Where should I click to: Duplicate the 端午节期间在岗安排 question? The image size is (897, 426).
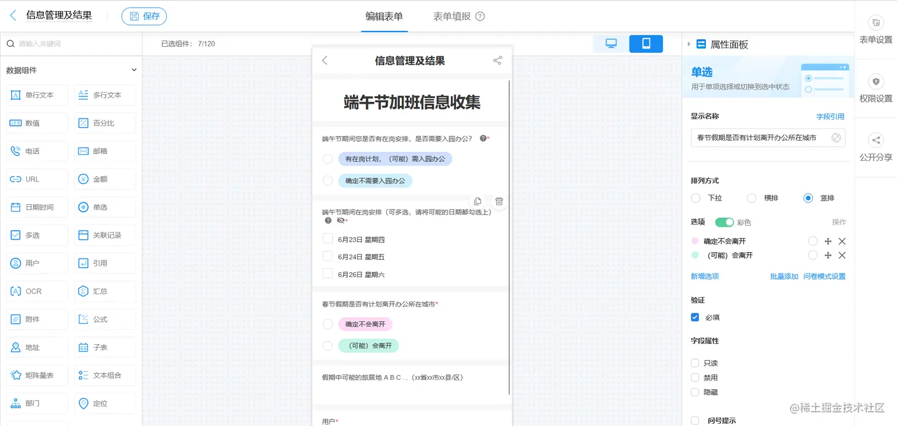pos(478,201)
